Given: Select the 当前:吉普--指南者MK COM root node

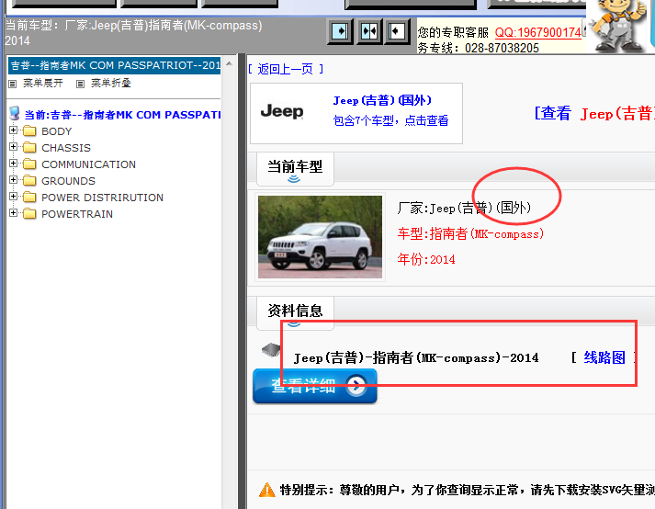Looking at the screenshot, I should point(122,115).
